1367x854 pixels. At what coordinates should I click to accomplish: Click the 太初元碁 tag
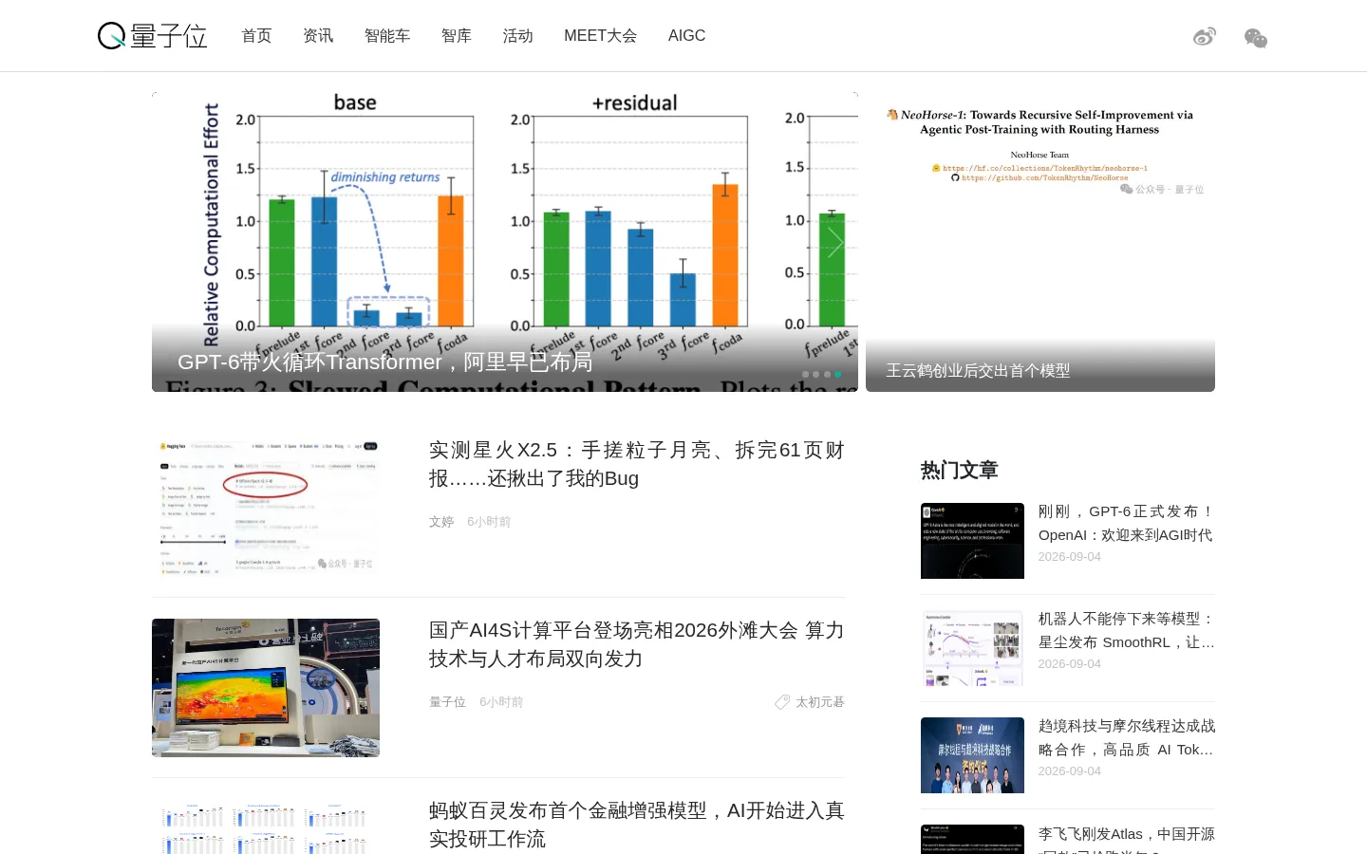tap(820, 702)
